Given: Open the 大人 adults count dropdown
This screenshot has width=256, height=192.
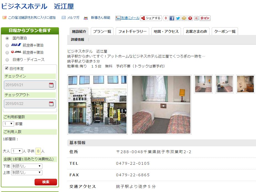Looking at the screenshot, I should coord(17,151).
